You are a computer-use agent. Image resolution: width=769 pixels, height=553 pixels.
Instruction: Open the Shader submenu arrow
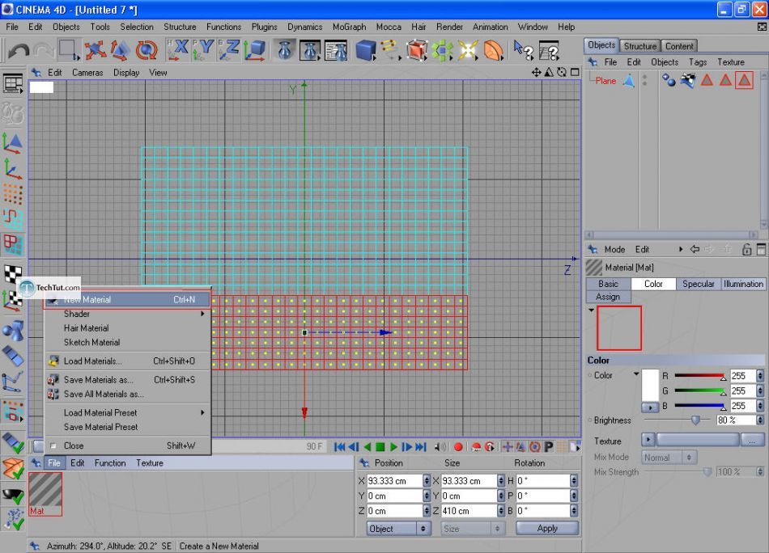click(x=202, y=314)
